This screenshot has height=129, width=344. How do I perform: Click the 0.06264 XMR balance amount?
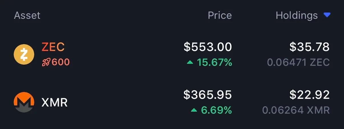(296, 110)
